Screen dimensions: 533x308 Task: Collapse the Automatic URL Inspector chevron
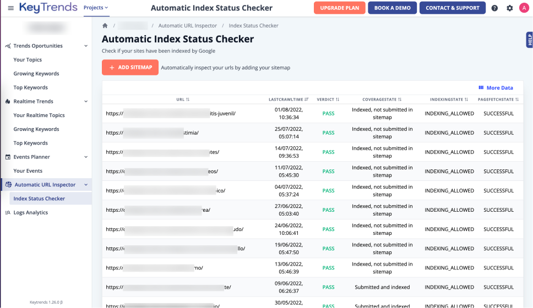tap(86, 185)
